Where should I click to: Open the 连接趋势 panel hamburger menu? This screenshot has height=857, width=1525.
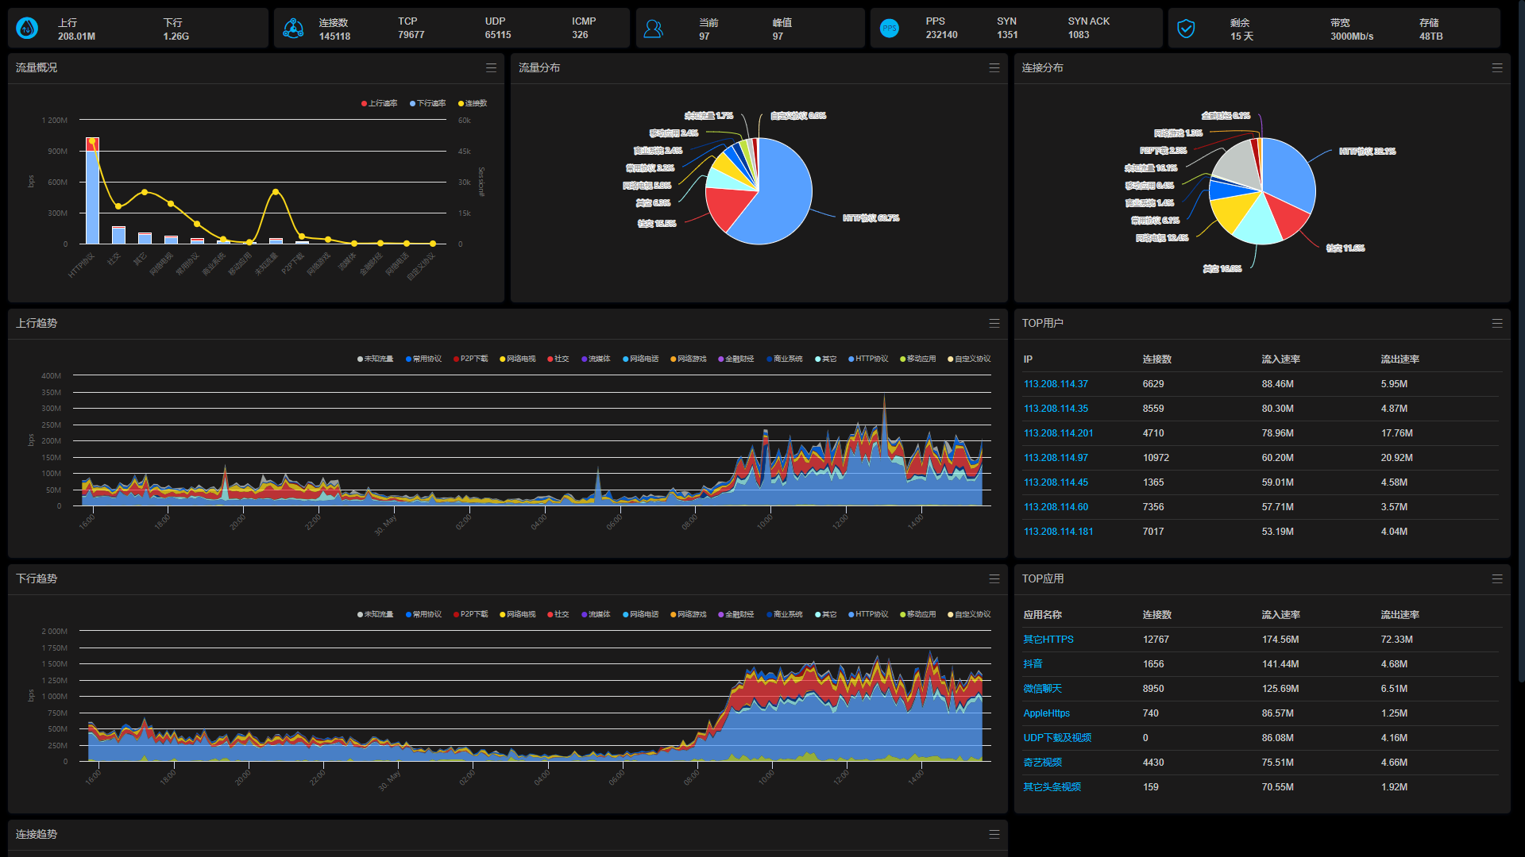click(x=994, y=835)
